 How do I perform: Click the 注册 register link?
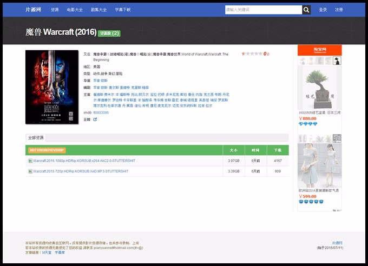pyautogui.click(x=339, y=10)
